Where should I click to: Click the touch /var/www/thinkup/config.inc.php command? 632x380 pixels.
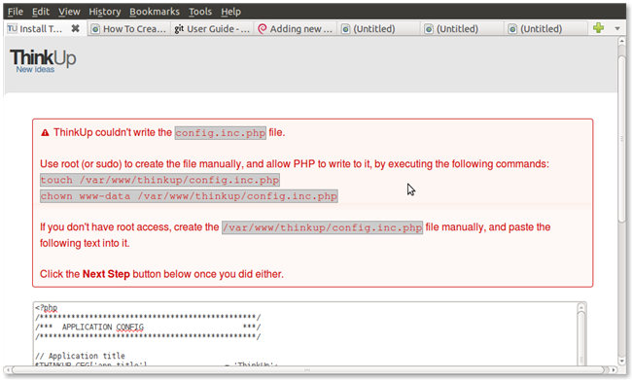(x=159, y=180)
